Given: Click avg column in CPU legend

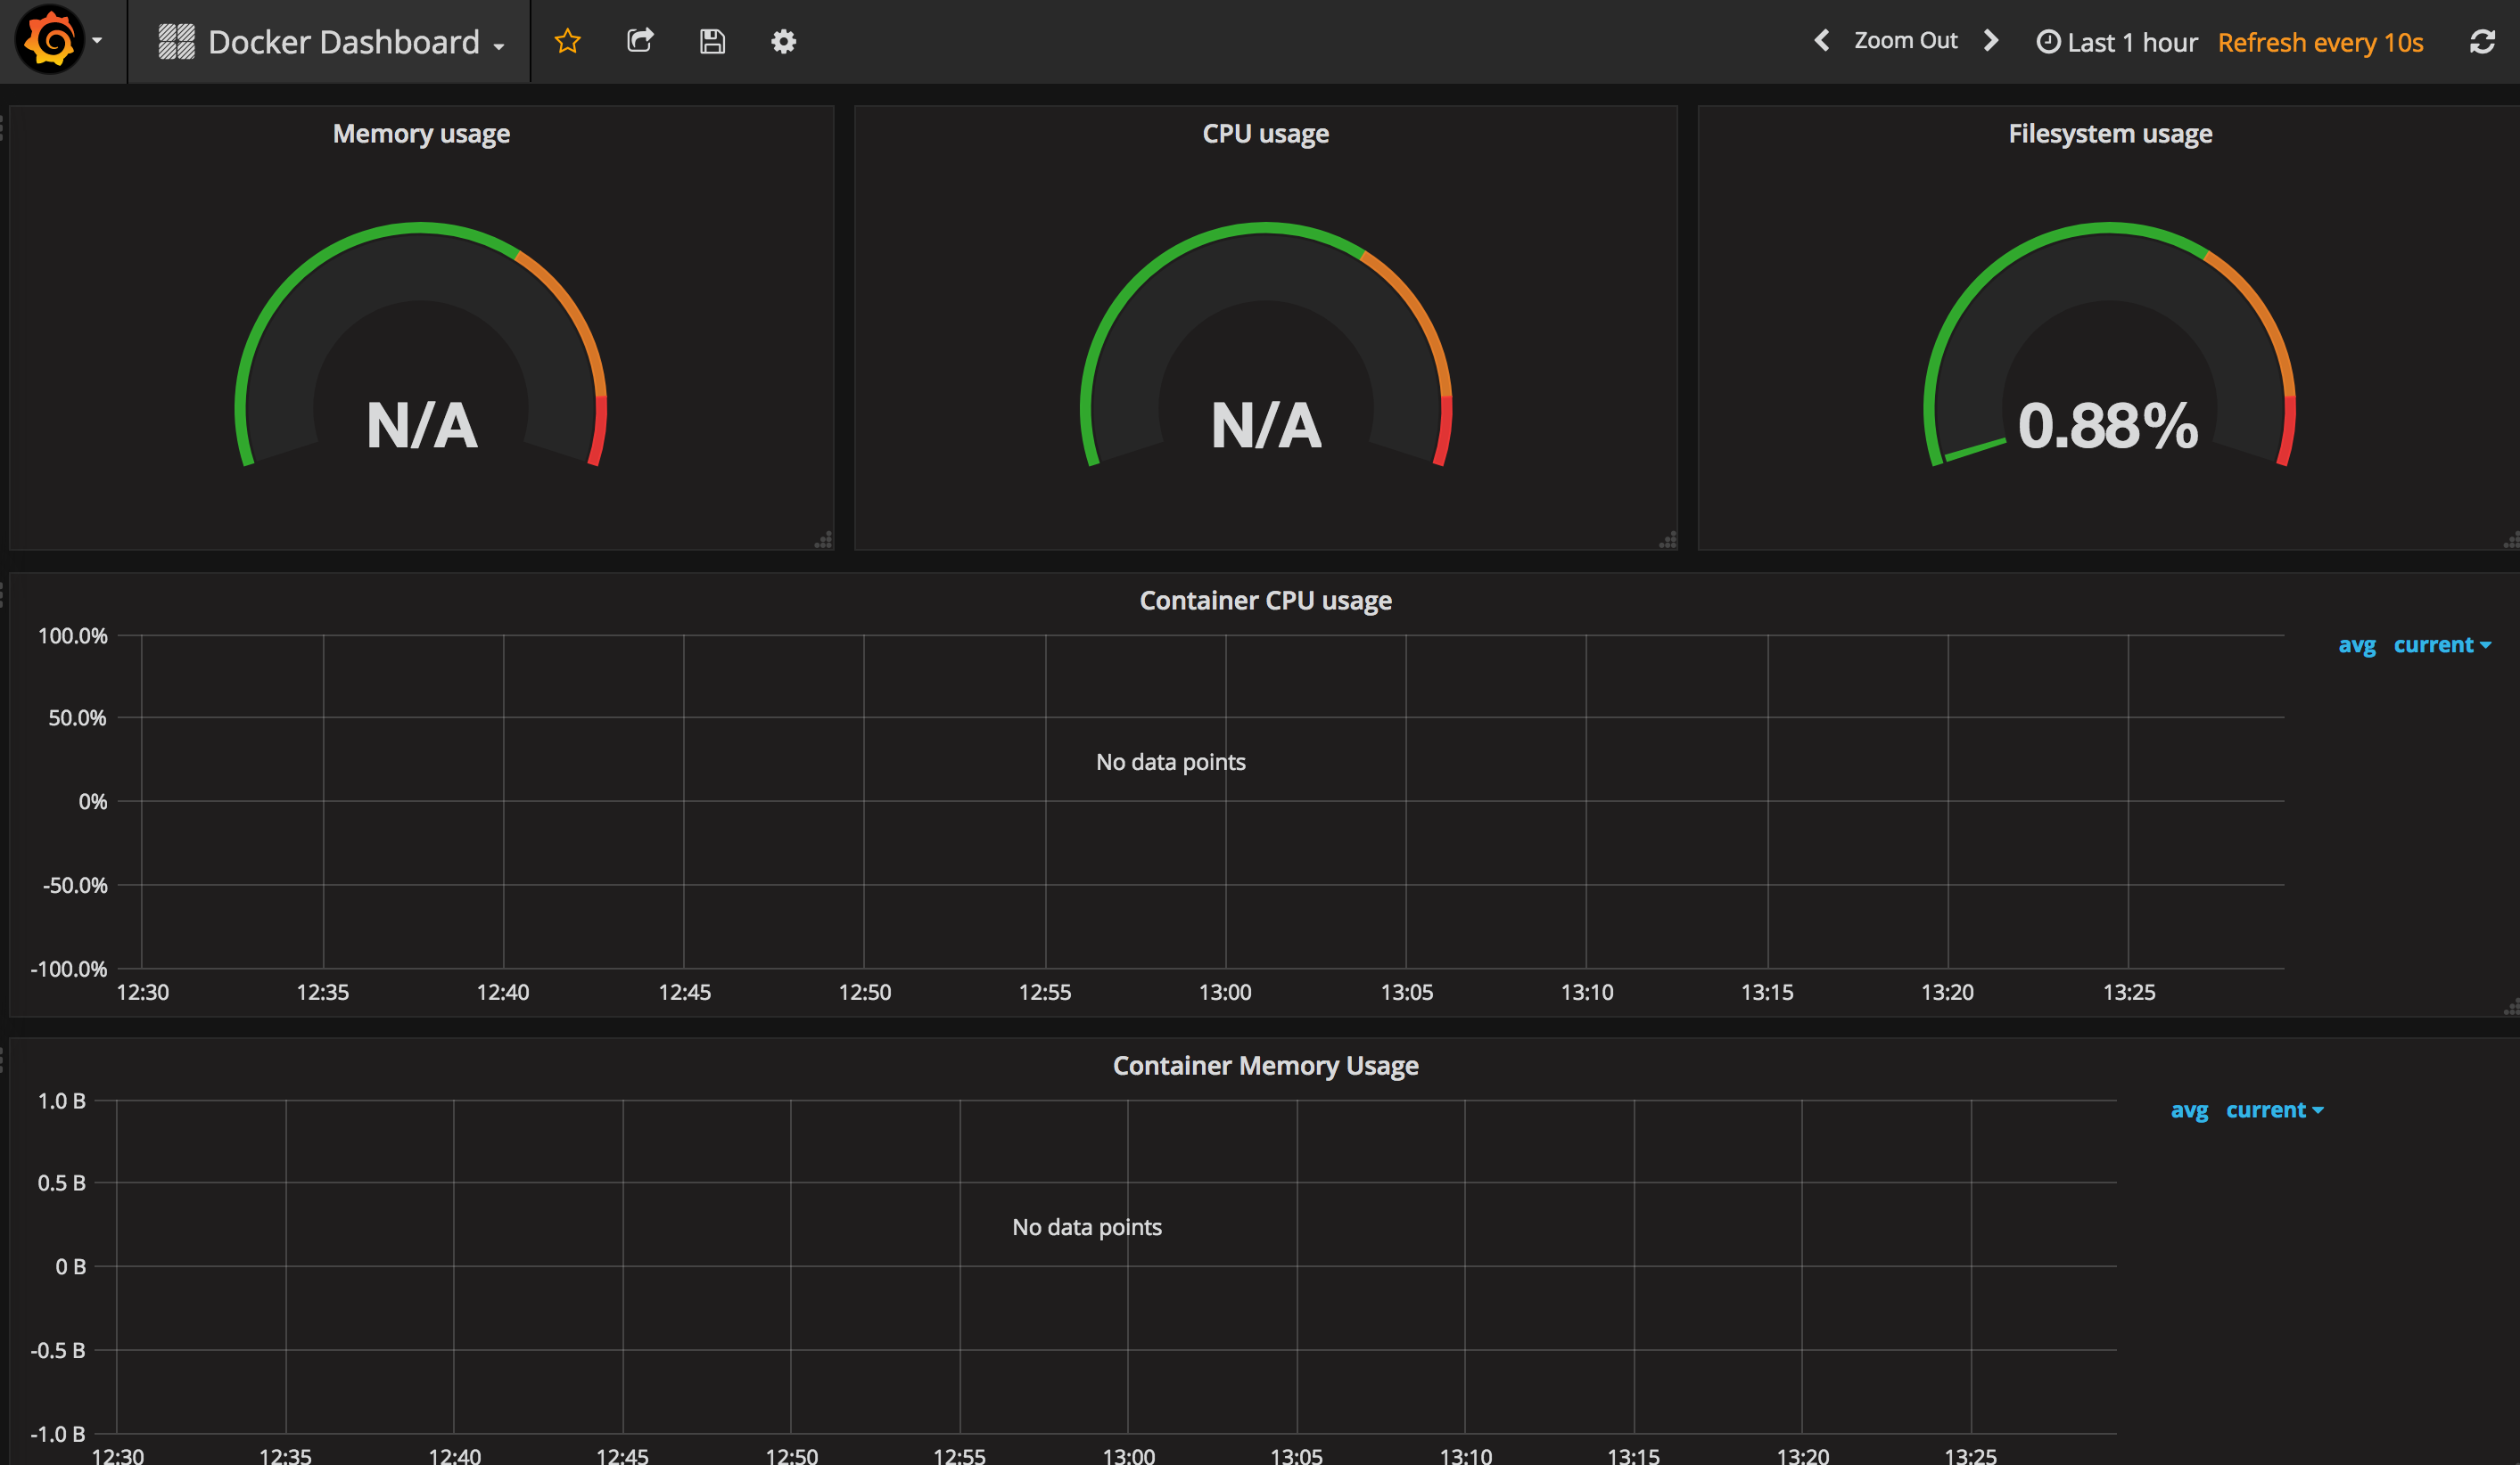Looking at the screenshot, I should pyautogui.click(x=2356, y=644).
